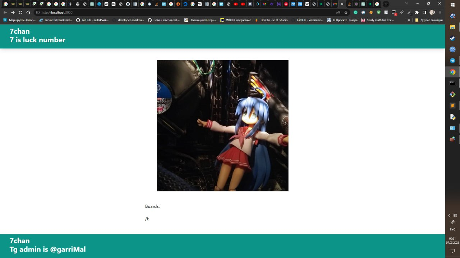Open the /b board link
Screen dimensions: 460x258
coord(147,219)
